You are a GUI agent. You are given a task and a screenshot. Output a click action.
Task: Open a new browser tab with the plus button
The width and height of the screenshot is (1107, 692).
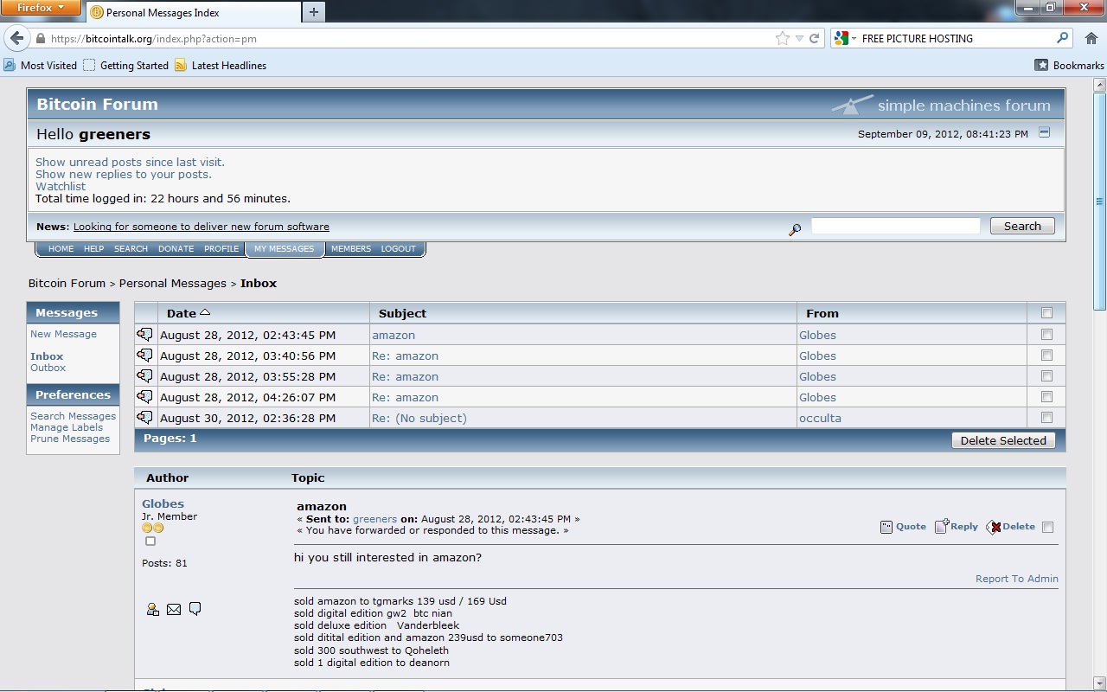tap(314, 12)
